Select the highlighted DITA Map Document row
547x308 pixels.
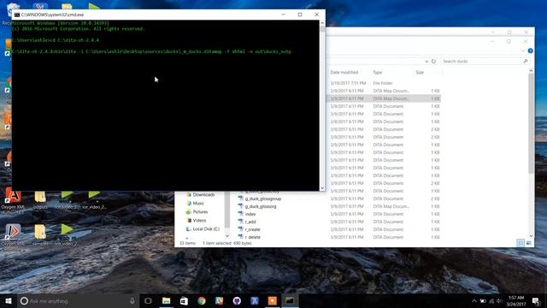pyautogui.click(x=384, y=98)
